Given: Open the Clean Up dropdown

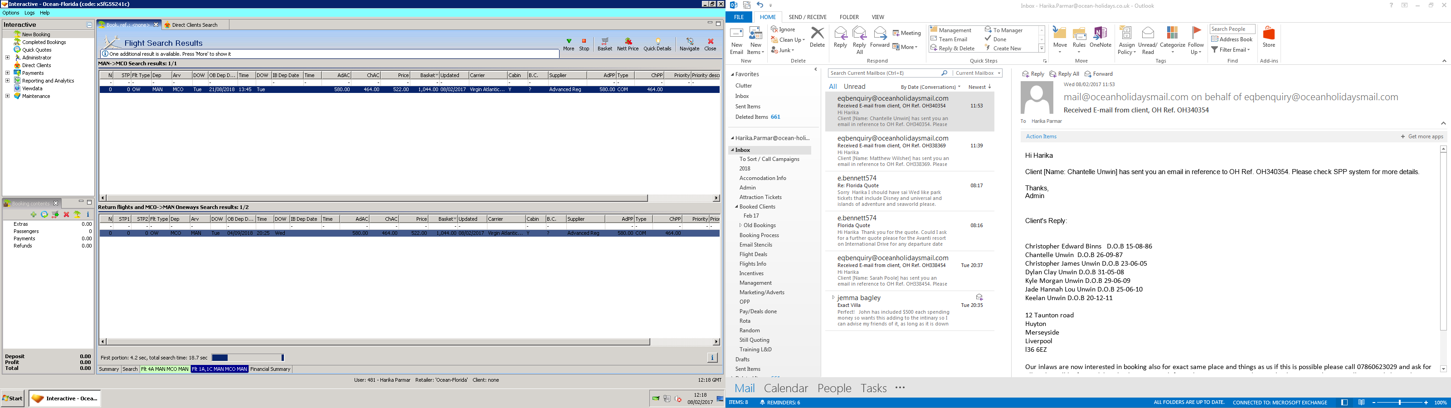Looking at the screenshot, I should 788,40.
